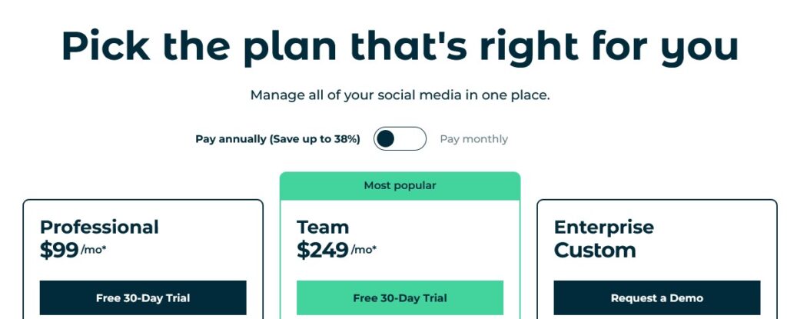Click the /mo* footnote next to $99
This screenshot has width=787, height=319.
coord(93,250)
